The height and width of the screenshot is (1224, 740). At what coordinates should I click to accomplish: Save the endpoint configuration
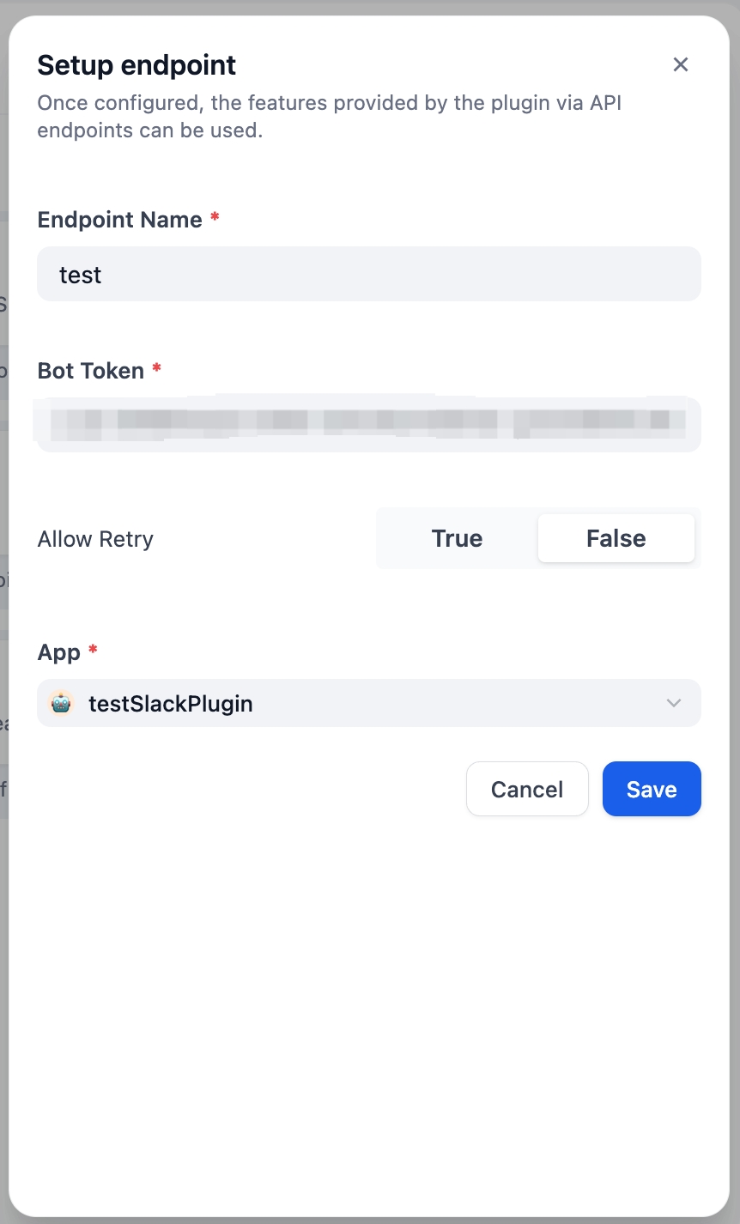pyautogui.click(x=651, y=788)
